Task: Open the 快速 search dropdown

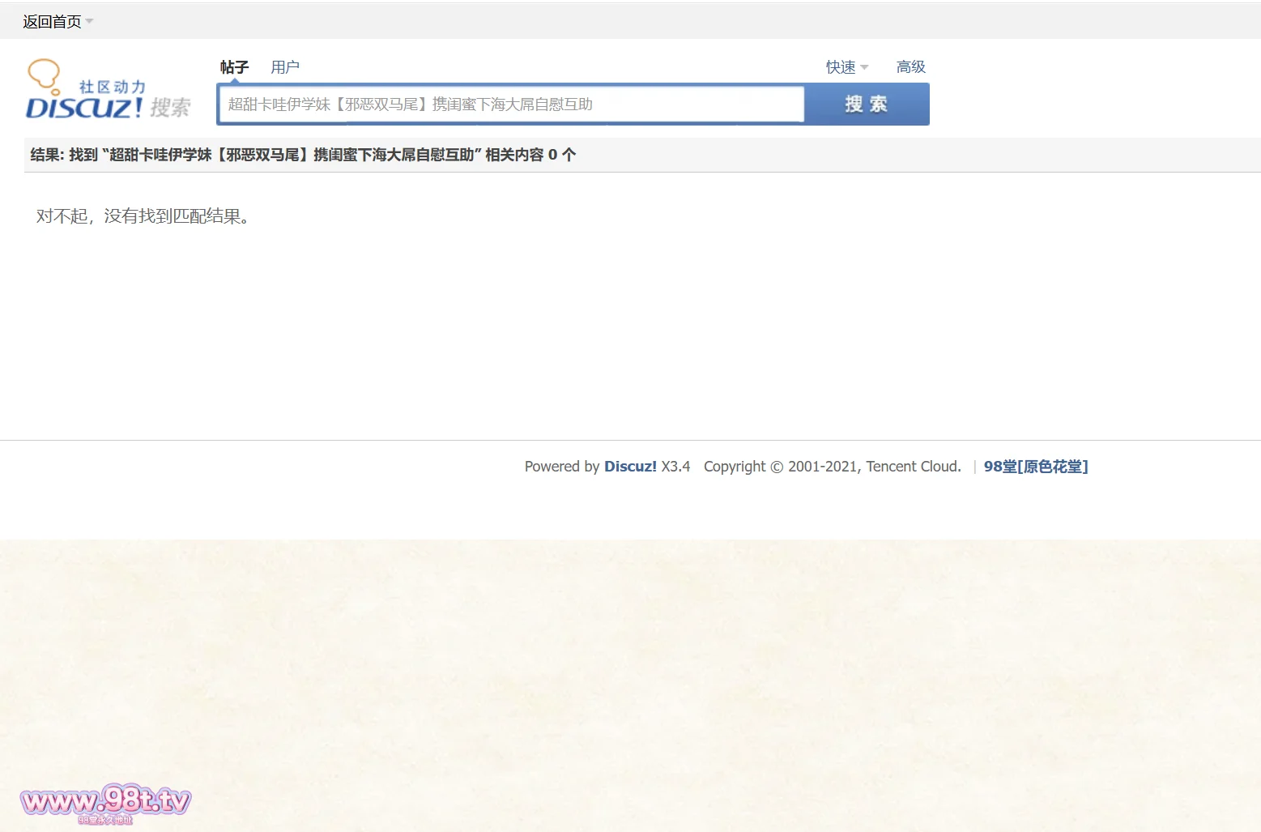Action: [841, 67]
